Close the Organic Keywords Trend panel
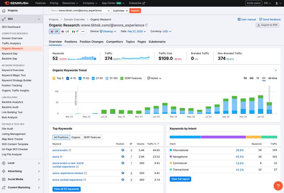Screen dimensions: 284x193 click(x=276, y=70)
